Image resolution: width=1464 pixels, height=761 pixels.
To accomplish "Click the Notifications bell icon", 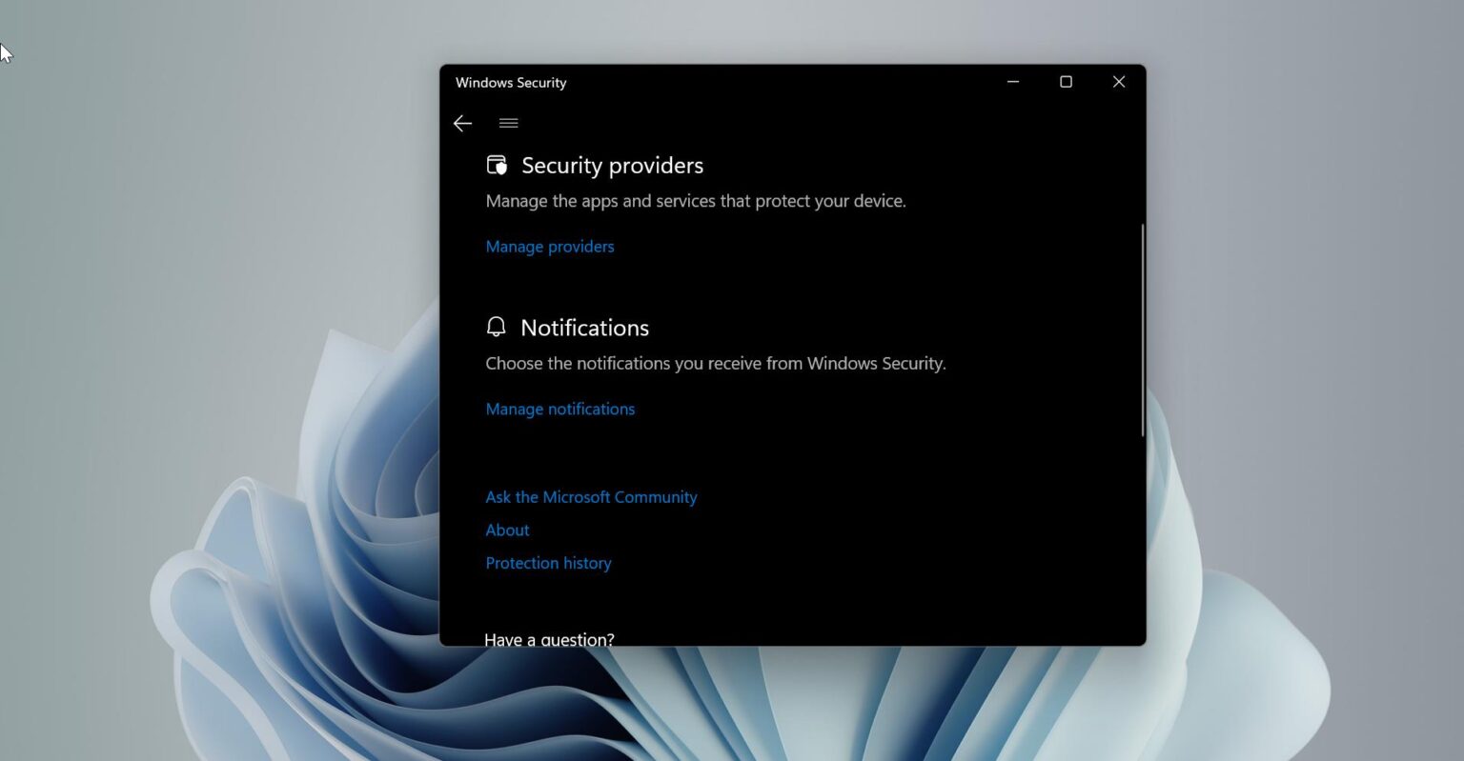I will point(495,327).
